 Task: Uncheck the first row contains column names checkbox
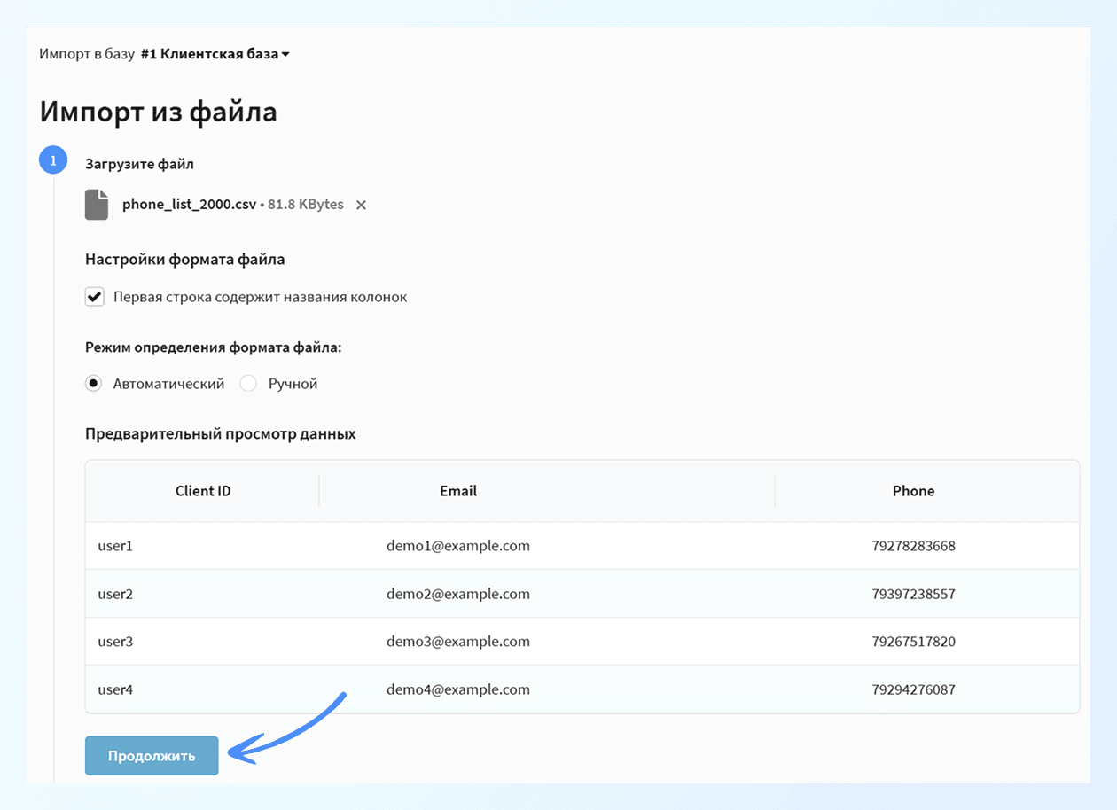click(95, 297)
